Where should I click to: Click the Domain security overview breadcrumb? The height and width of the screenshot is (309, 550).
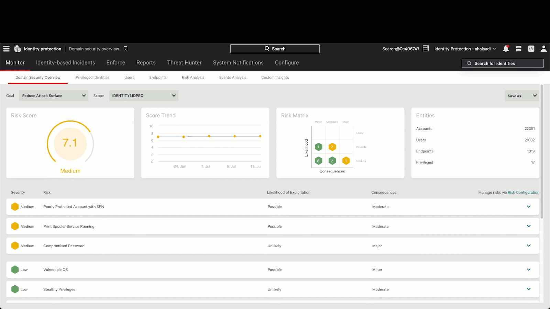coord(94,49)
